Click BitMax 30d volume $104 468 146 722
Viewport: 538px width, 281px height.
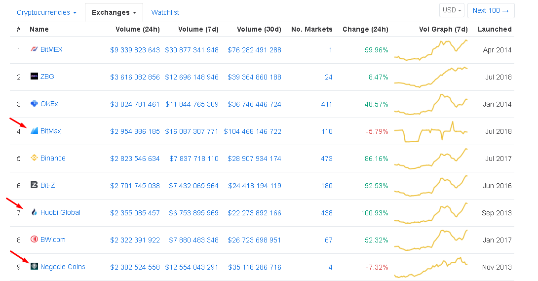253,131
